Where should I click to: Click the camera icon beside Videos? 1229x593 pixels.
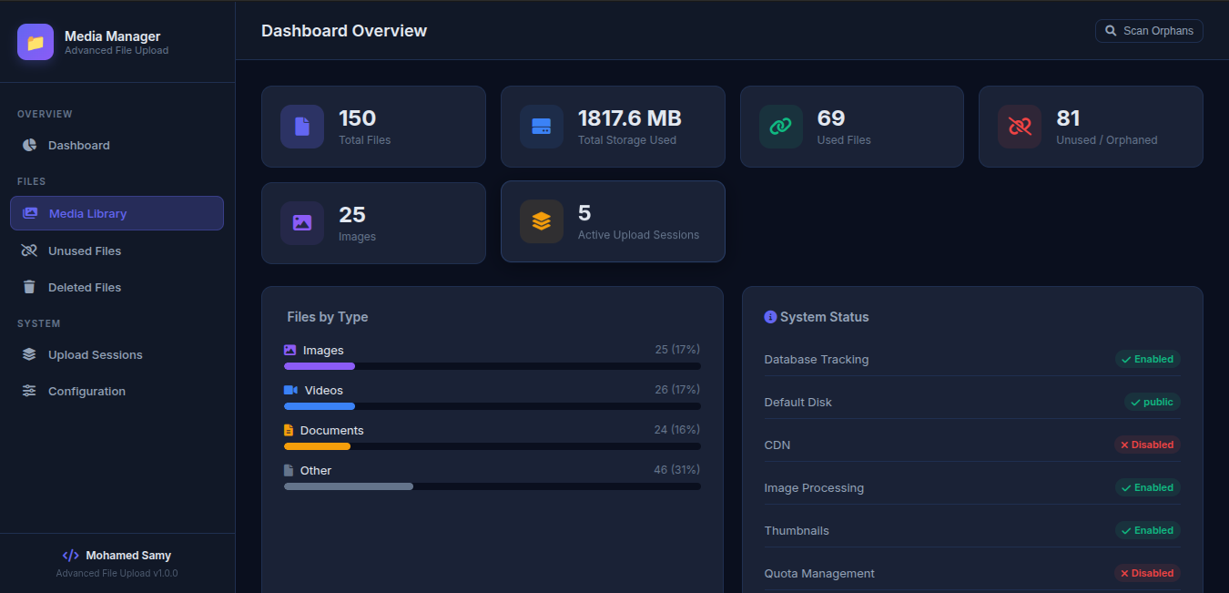coord(291,390)
